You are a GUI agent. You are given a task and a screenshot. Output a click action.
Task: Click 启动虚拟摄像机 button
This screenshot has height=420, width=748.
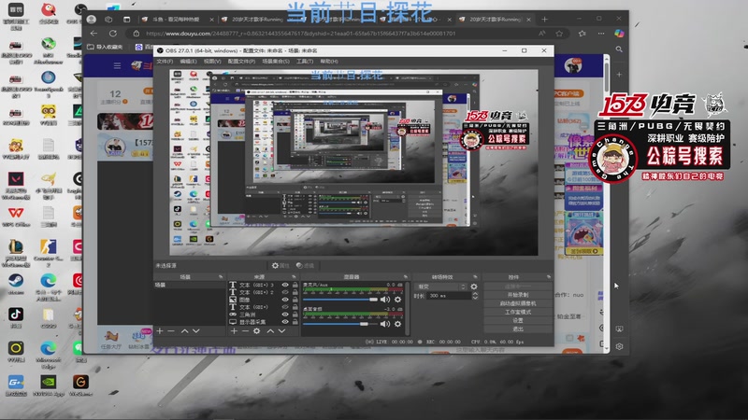click(x=518, y=303)
